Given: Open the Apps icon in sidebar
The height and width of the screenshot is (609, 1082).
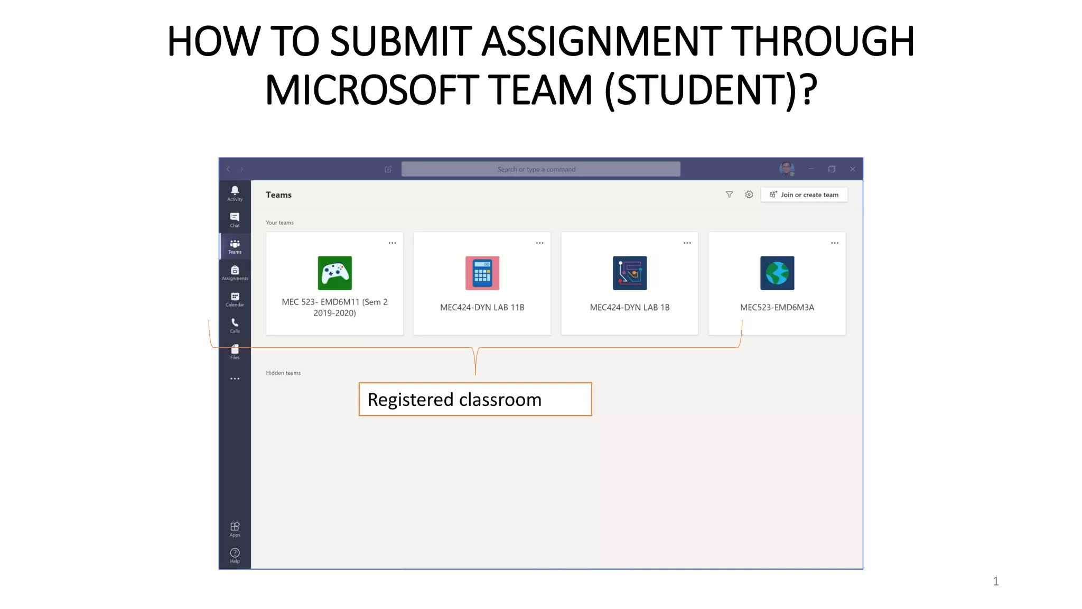Looking at the screenshot, I should (235, 529).
